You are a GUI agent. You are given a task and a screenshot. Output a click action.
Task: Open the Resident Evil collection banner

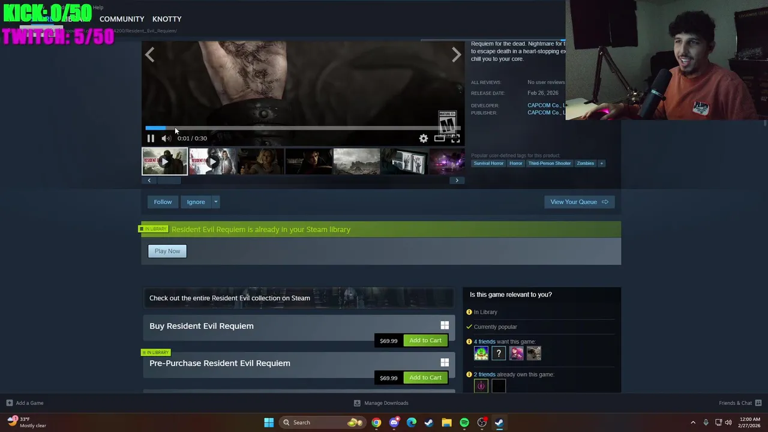(299, 298)
